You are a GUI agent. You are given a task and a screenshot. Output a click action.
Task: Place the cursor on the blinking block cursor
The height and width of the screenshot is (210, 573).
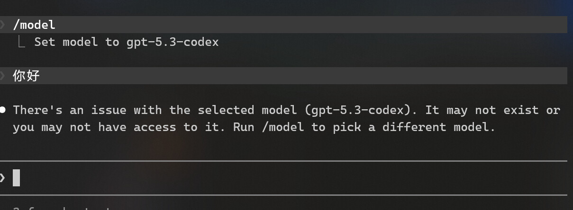pyautogui.click(x=16, y=178)
